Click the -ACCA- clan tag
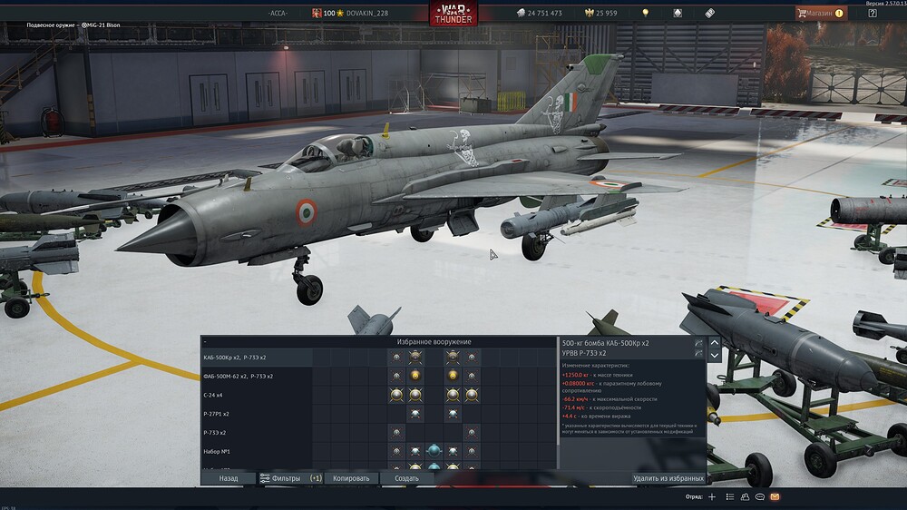Image resolution: width=907 pixels, height=510 pixels. point(278,13)
